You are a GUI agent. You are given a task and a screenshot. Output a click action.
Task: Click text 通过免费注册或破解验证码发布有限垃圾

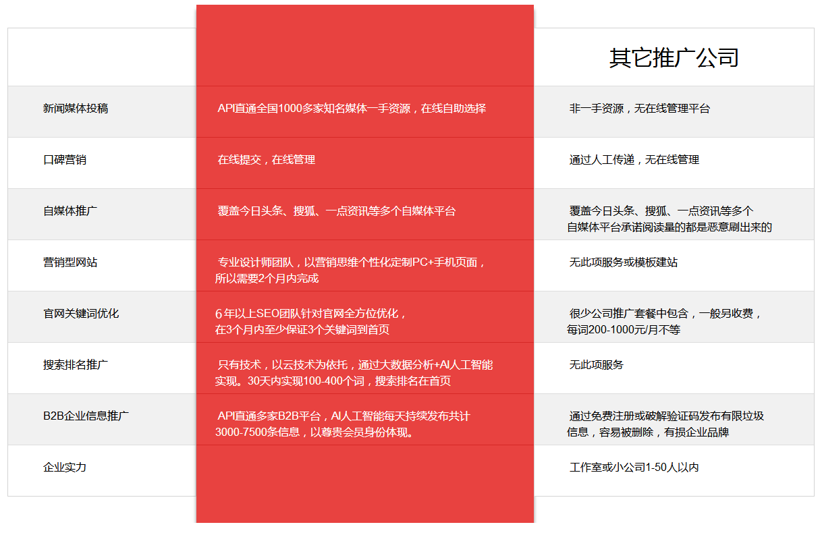point(667,416)
